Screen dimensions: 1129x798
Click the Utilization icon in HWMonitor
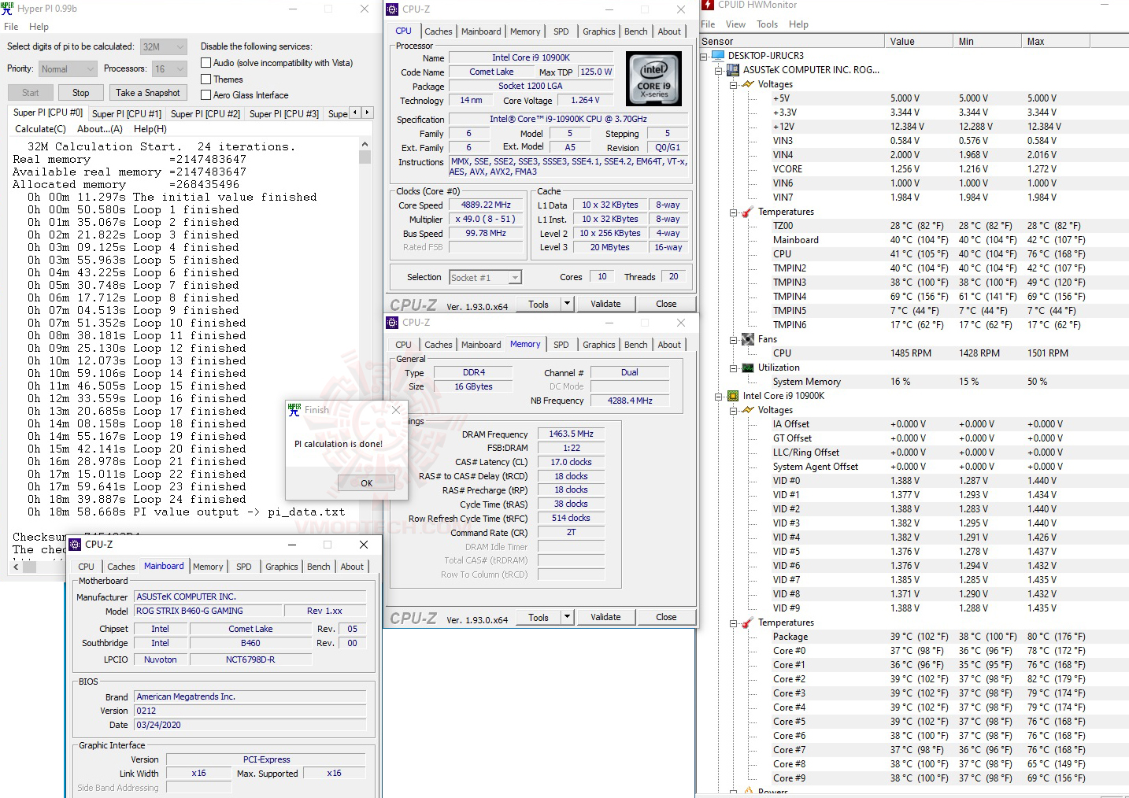point(748,368)
